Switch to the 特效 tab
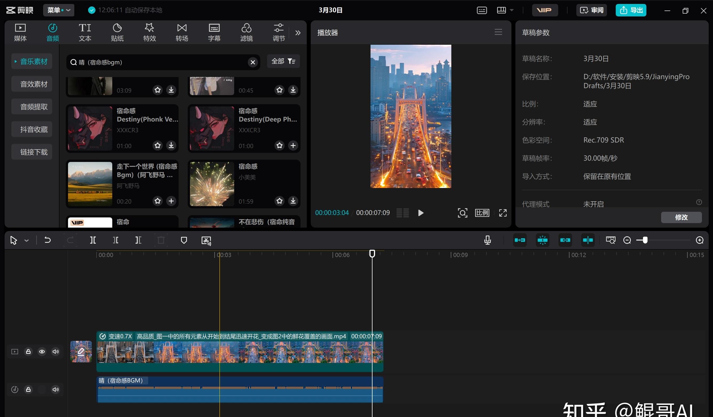Viewport: 713px width, 417px height. [x=149, y=32]
